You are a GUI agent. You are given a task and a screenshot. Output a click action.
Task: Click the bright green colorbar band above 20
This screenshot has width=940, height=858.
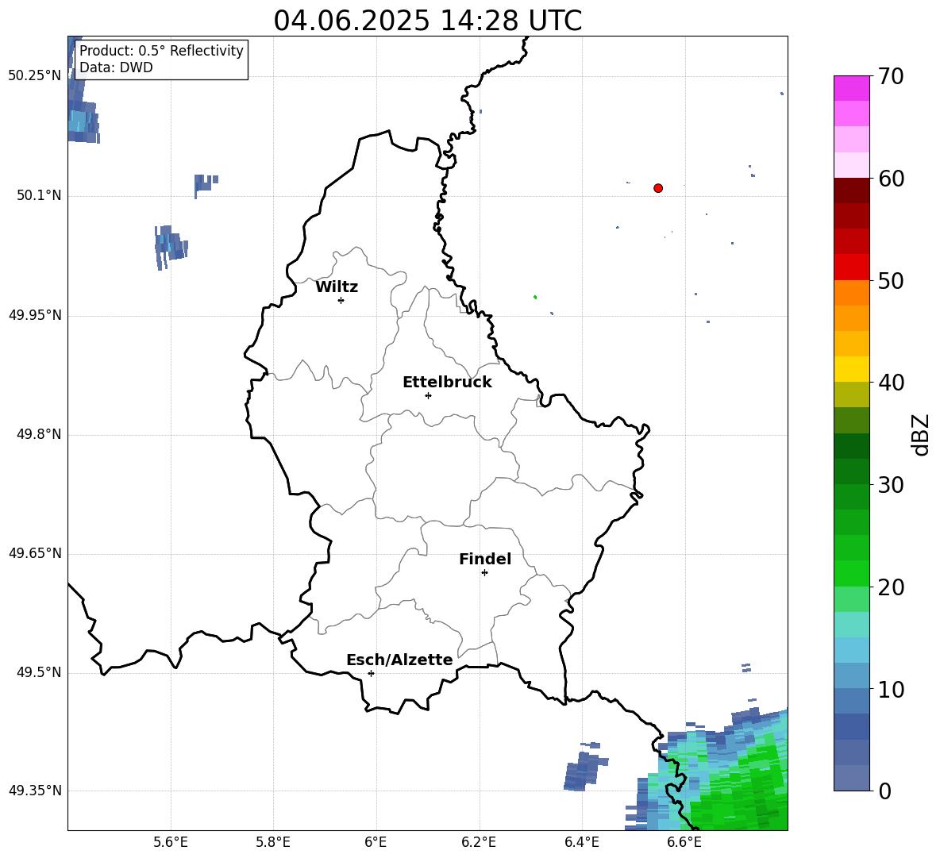coord(851,573)
